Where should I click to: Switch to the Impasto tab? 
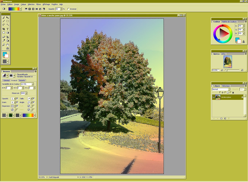tap(22, 80)
